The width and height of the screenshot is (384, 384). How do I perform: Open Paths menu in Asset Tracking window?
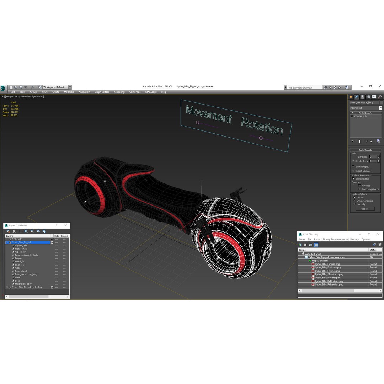click(317, 239)
